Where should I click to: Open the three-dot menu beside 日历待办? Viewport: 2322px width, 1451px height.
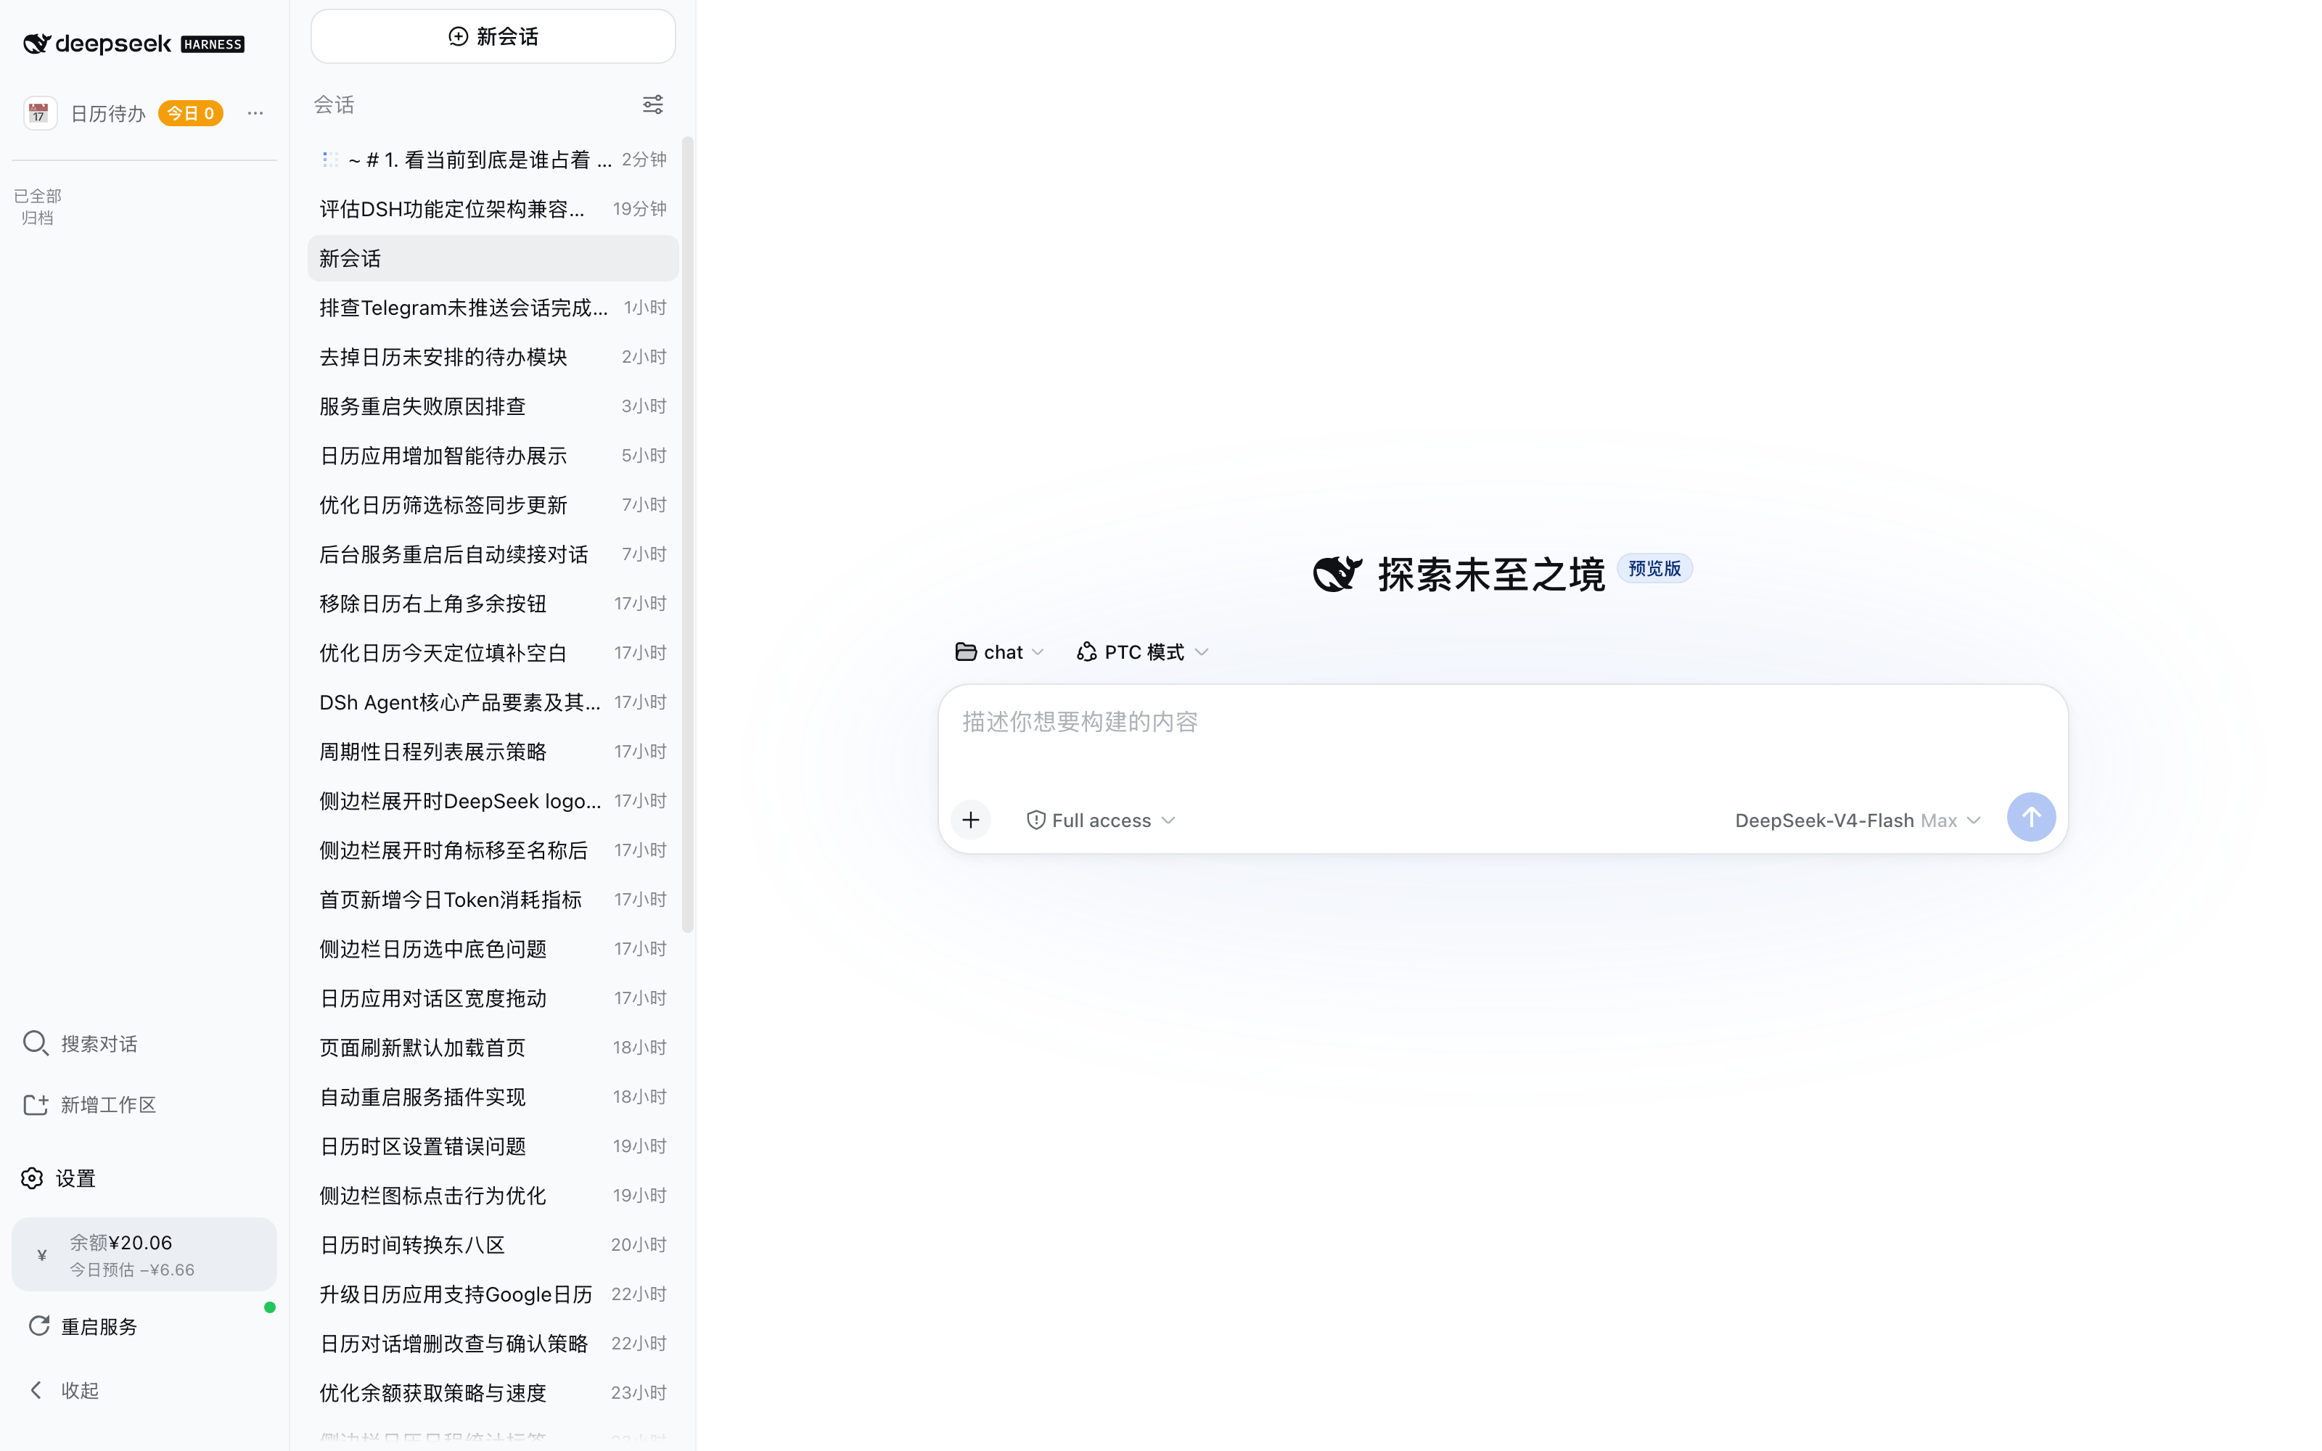point(255,113)
